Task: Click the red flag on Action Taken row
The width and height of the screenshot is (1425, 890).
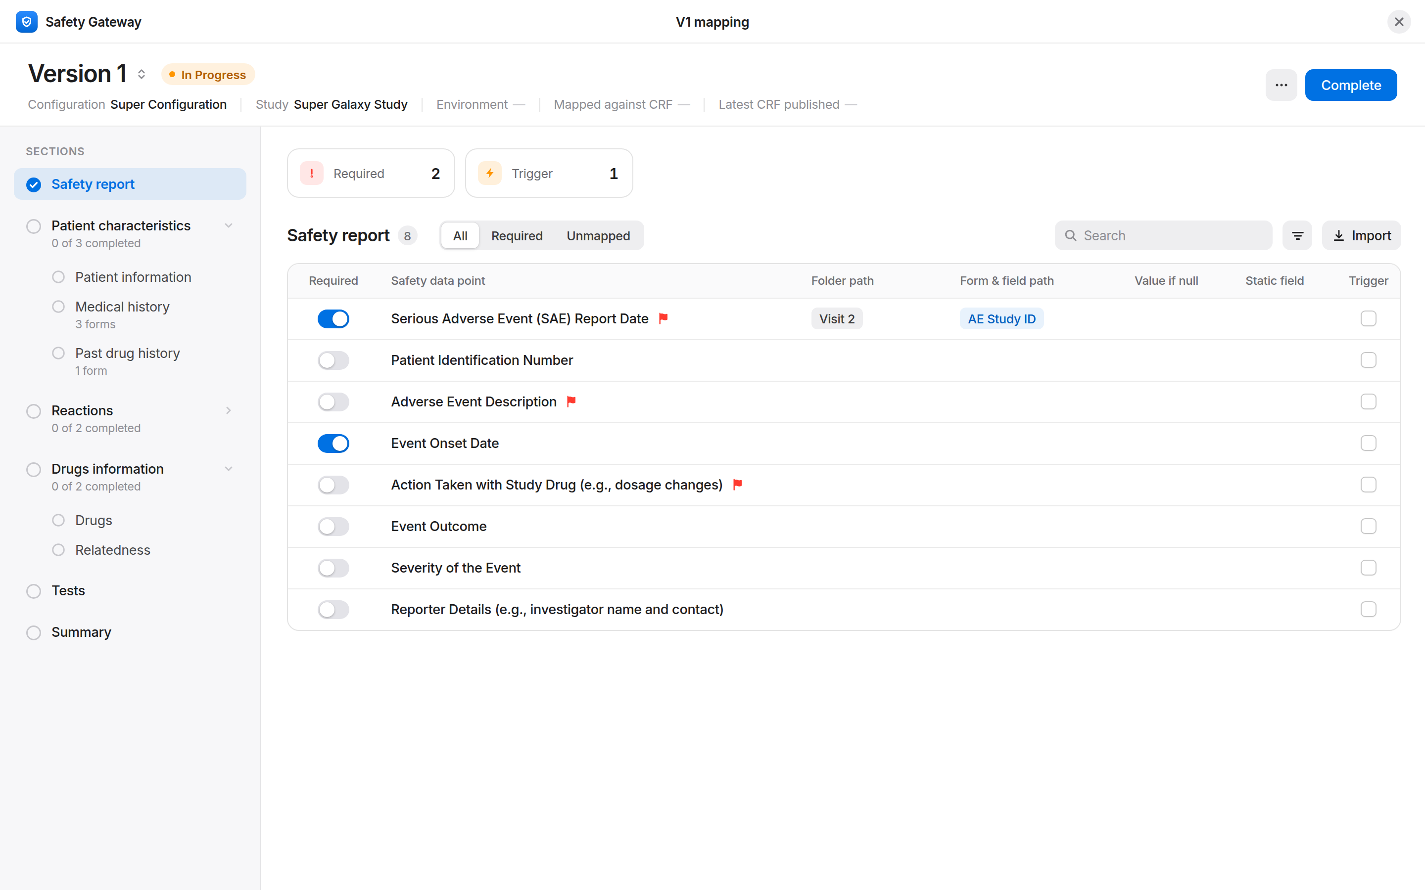Action: click(737, 485)
